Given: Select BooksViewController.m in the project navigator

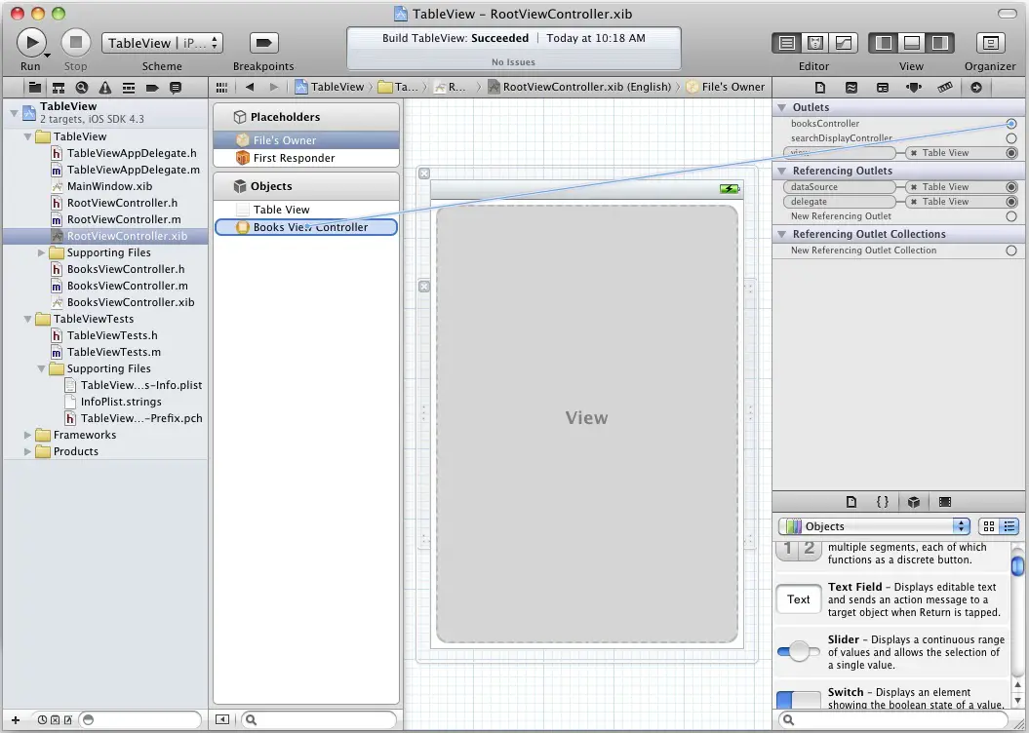Looking at the screenshot, I should click(x=127, y=286).
